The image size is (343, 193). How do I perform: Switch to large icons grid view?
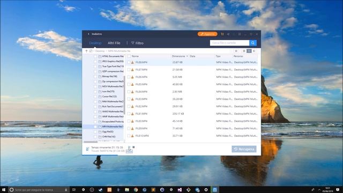[x=244, y=51]
